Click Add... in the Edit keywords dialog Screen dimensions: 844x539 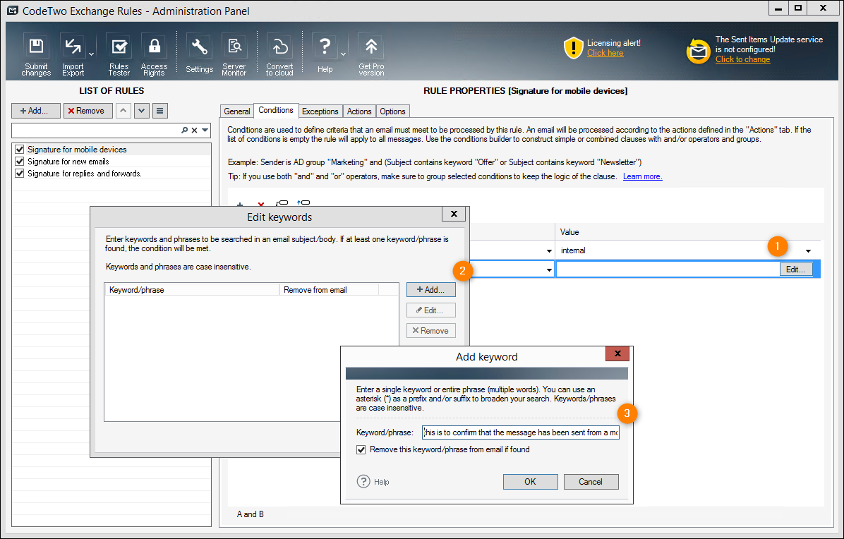click(x=430, y=289)
